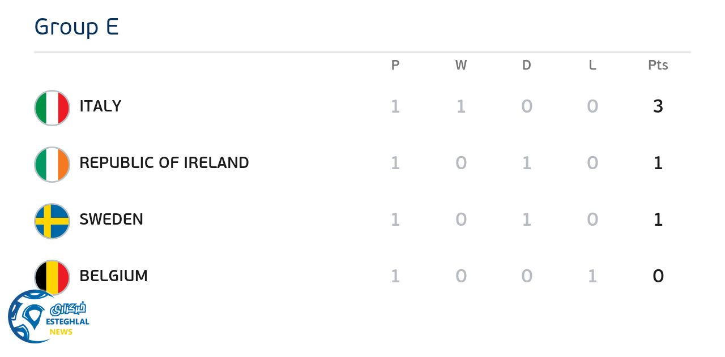Click Belgium's losses value in L column
Viewport: 725px width, 357px height.
click(x=592, y=276)
